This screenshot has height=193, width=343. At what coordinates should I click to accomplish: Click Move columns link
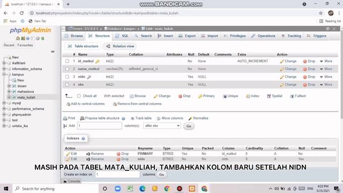point(170,118)
